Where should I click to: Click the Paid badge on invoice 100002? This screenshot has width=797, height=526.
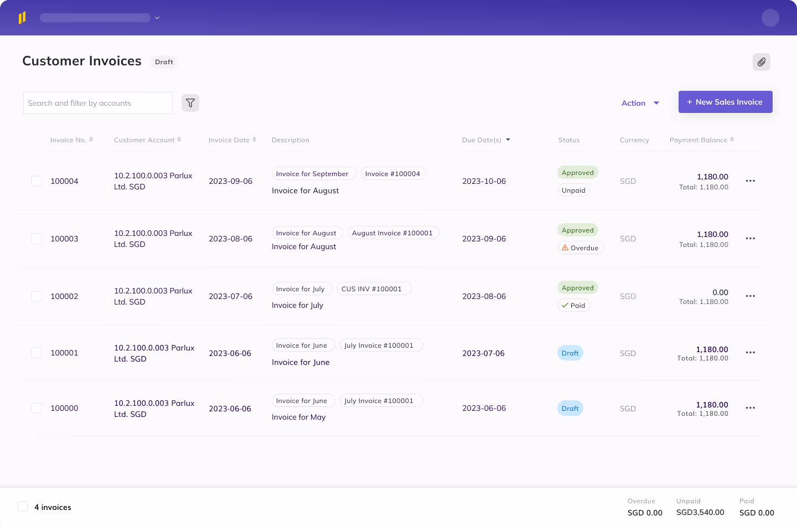tap(574, 305)
